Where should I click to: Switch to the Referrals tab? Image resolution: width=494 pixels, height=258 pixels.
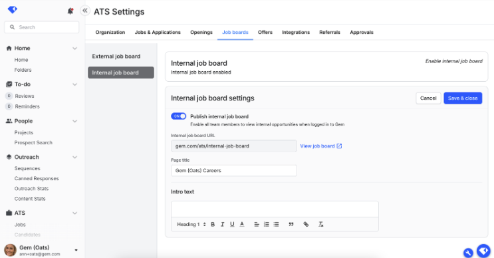(330, 32)
